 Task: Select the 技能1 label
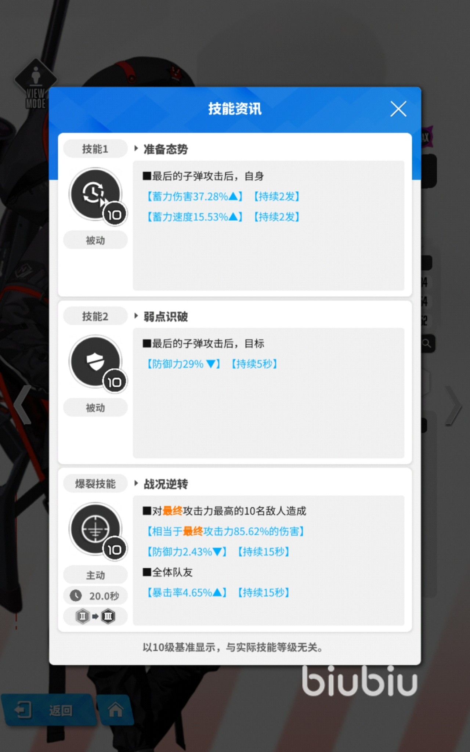[95, 149]
